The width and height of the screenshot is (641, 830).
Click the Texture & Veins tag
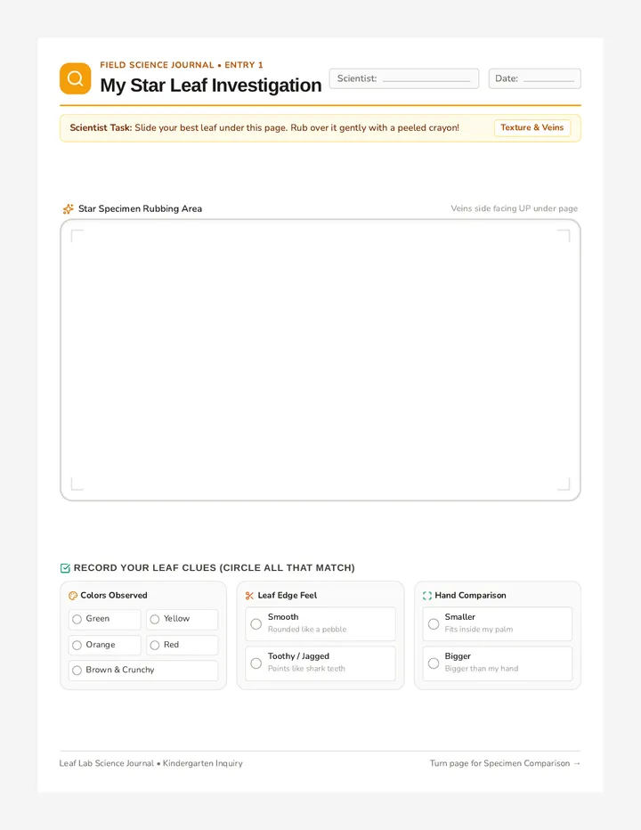coord(532,127)
